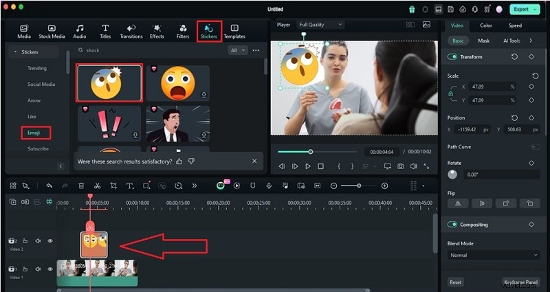Viewport: 550px width, 292px height.
Task: Toggle the scale lock aspect ratio
Action: [x=451, y=93]
